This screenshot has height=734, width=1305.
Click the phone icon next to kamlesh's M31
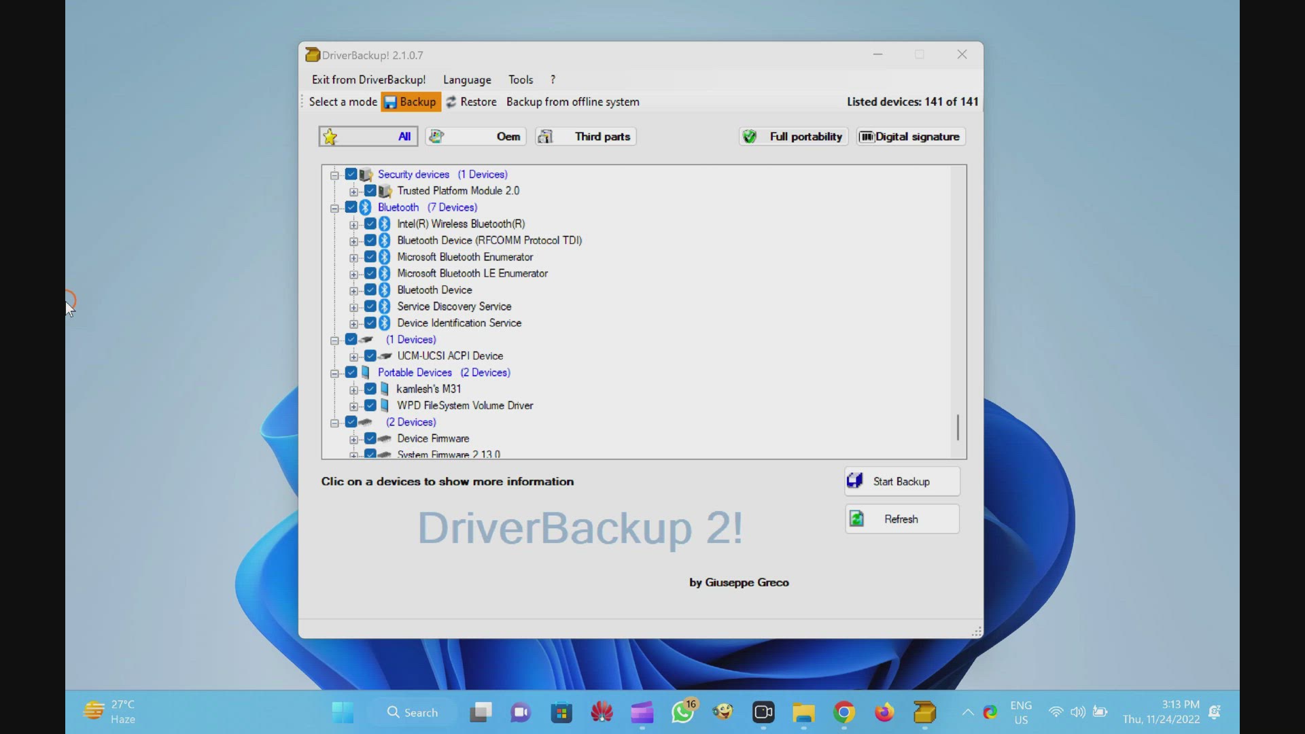click(385, 389)
